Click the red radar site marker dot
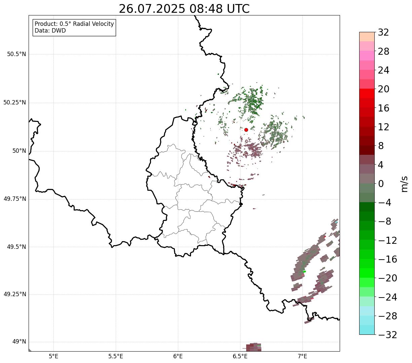 pyautogui.click(x=246, y=130)
